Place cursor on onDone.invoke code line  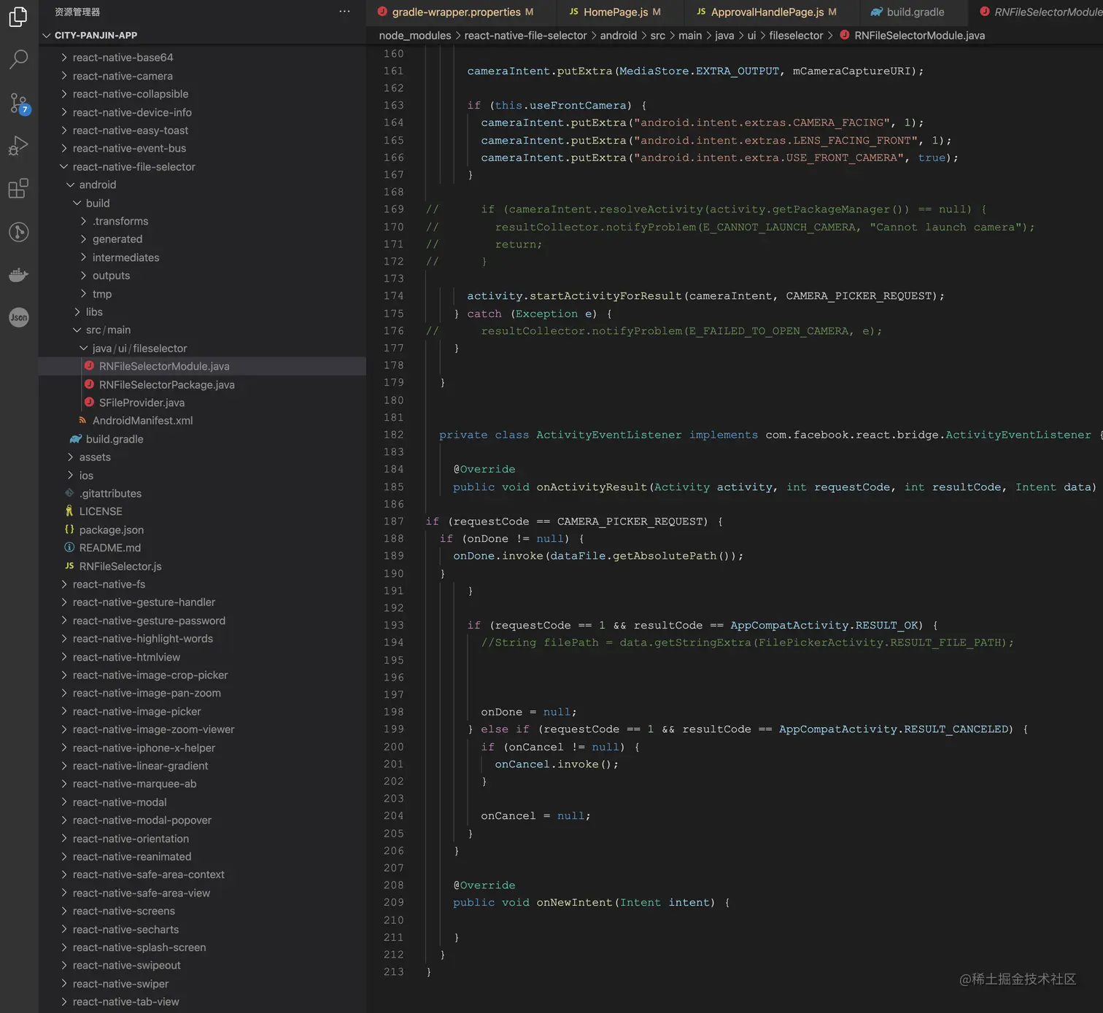click(x=598, y=556)
